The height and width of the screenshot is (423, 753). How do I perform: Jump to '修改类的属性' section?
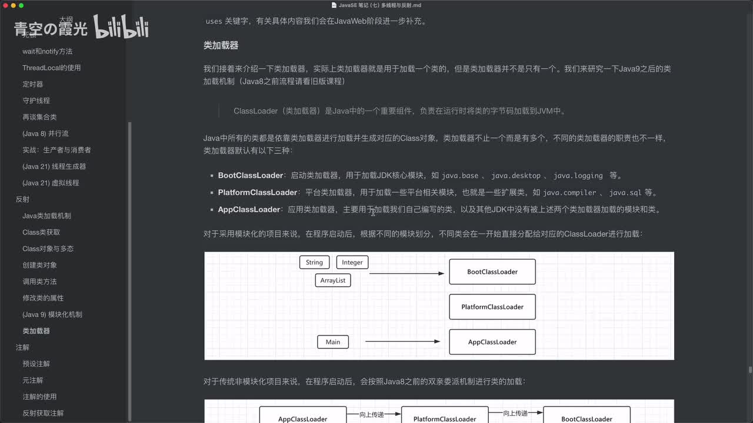[x=44, y=298]
